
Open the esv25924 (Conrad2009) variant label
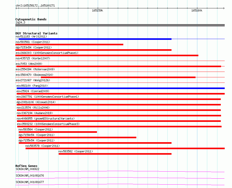(x=33, y=91)
